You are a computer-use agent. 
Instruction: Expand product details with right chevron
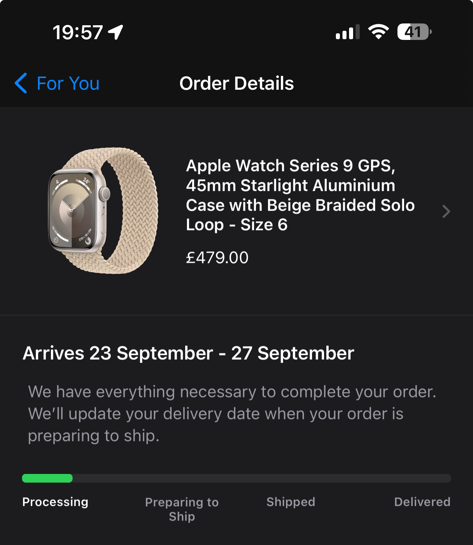(x=446, y=211)
